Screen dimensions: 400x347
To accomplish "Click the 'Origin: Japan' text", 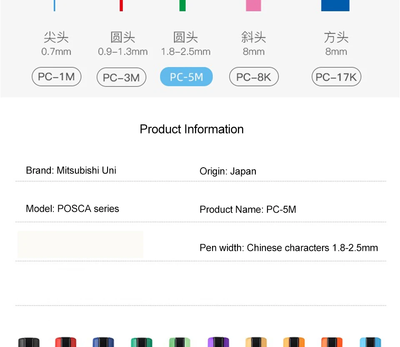I will (228, 171).
